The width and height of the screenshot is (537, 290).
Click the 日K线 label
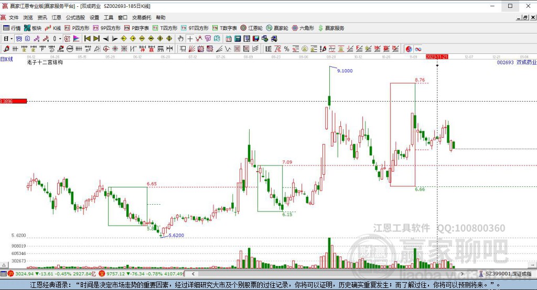tap(6, 59)
